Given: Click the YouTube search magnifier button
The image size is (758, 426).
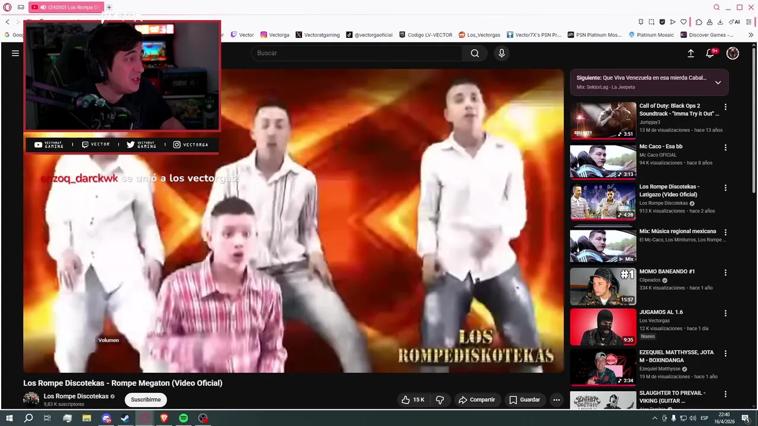Looking at the screenshot, I should click(475, 53).
